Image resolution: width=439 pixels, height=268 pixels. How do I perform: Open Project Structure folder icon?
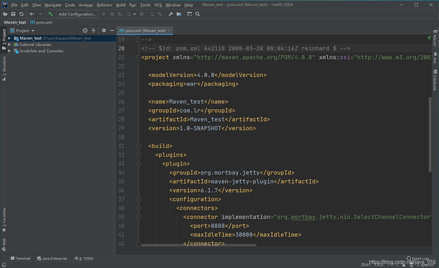(179, 14)
